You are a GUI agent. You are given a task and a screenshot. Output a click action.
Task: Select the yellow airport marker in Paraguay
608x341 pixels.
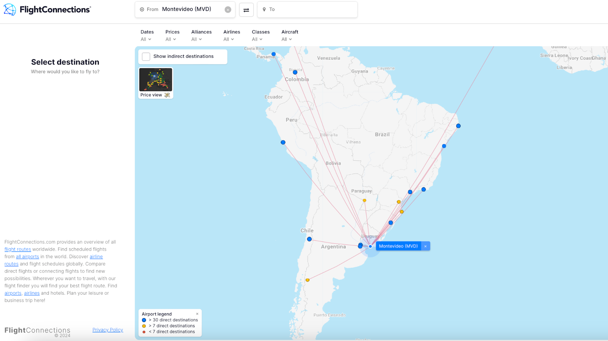(364, 200)
